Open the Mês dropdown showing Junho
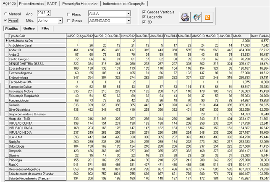This screenshot has height=182, width=270. (60, 21)
